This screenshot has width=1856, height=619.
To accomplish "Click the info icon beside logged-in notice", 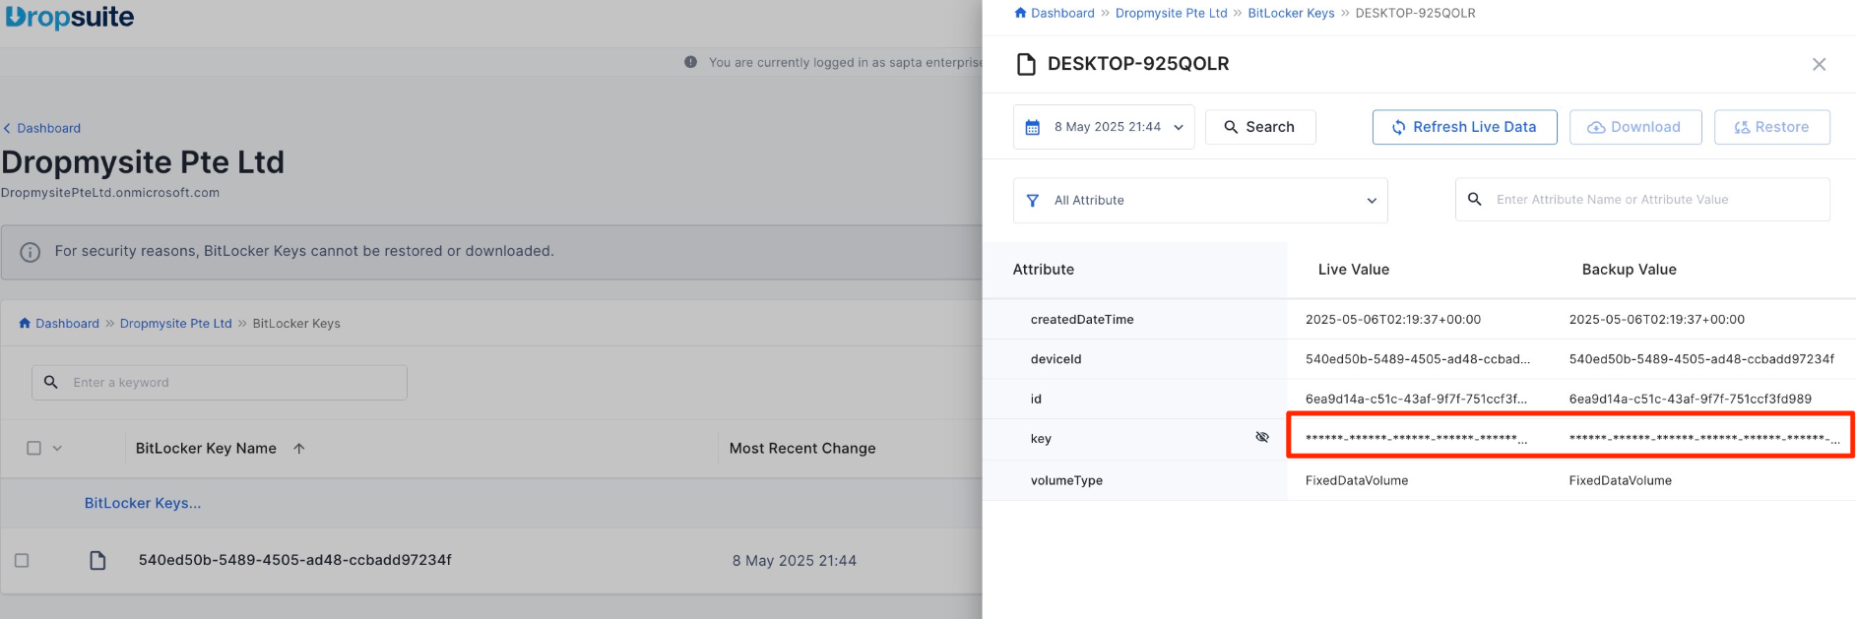I will click(x=690, y=62).
